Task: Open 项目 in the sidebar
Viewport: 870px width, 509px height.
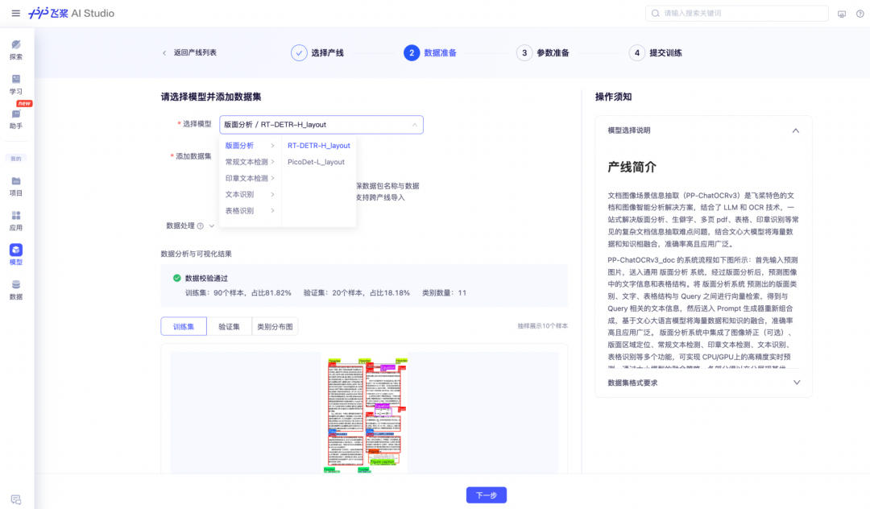Action: click(x=16, y=186)
